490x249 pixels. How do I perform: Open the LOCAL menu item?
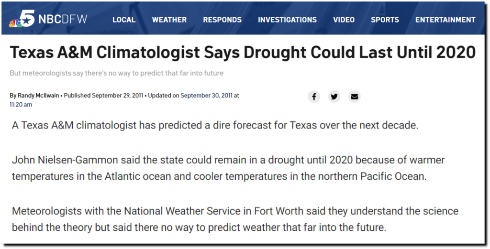point(124,20)
